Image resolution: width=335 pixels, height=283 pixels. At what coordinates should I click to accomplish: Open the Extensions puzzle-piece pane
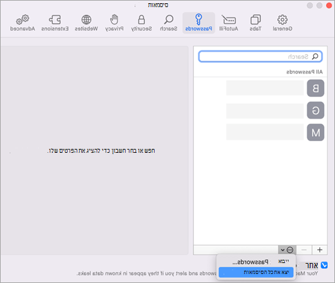[55, 23]
